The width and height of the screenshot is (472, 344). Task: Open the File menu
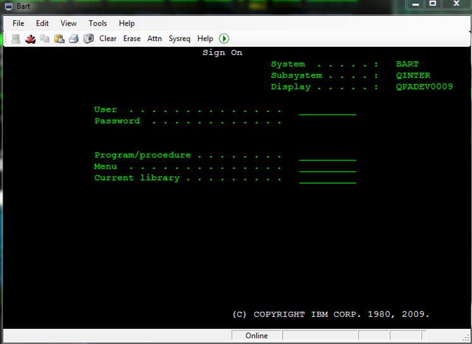pyautogui.click(x=18, y=23)
